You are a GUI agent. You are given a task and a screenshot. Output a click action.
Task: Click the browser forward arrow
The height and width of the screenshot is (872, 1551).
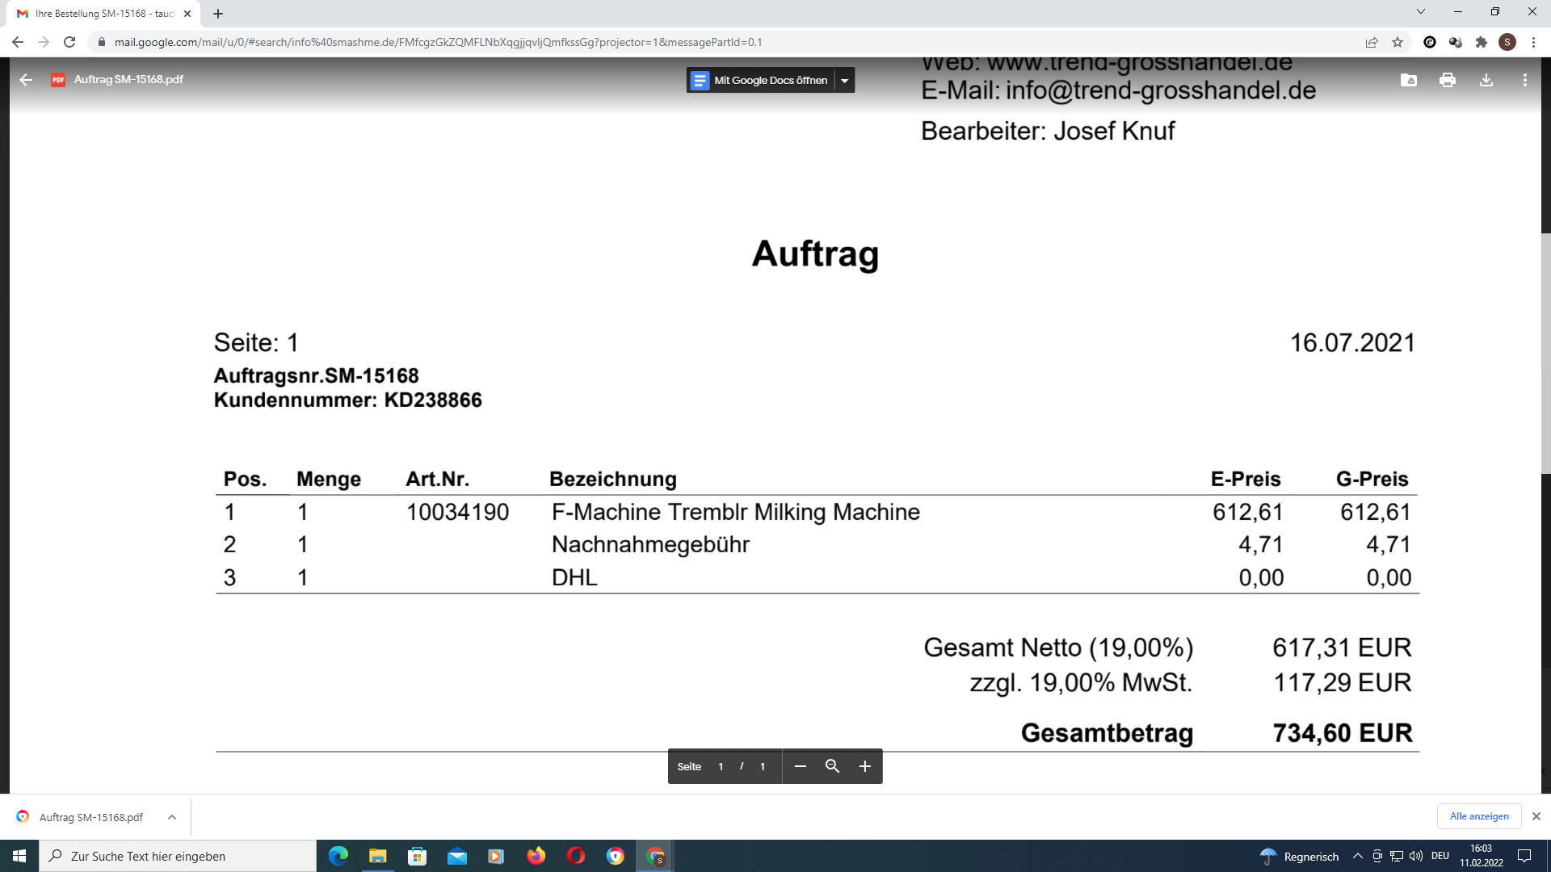44,42
